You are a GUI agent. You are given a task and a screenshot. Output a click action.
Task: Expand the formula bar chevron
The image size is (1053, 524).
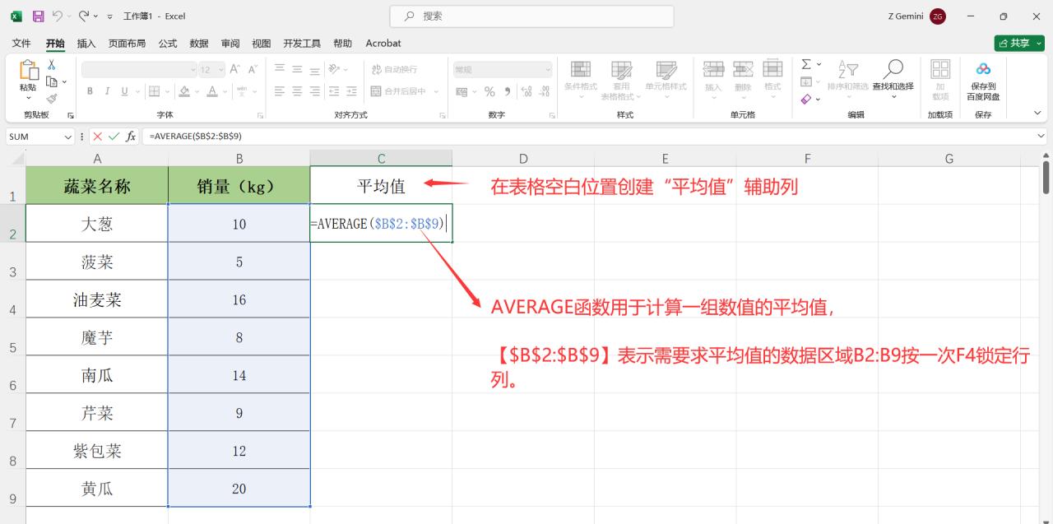pos(1041,137)
